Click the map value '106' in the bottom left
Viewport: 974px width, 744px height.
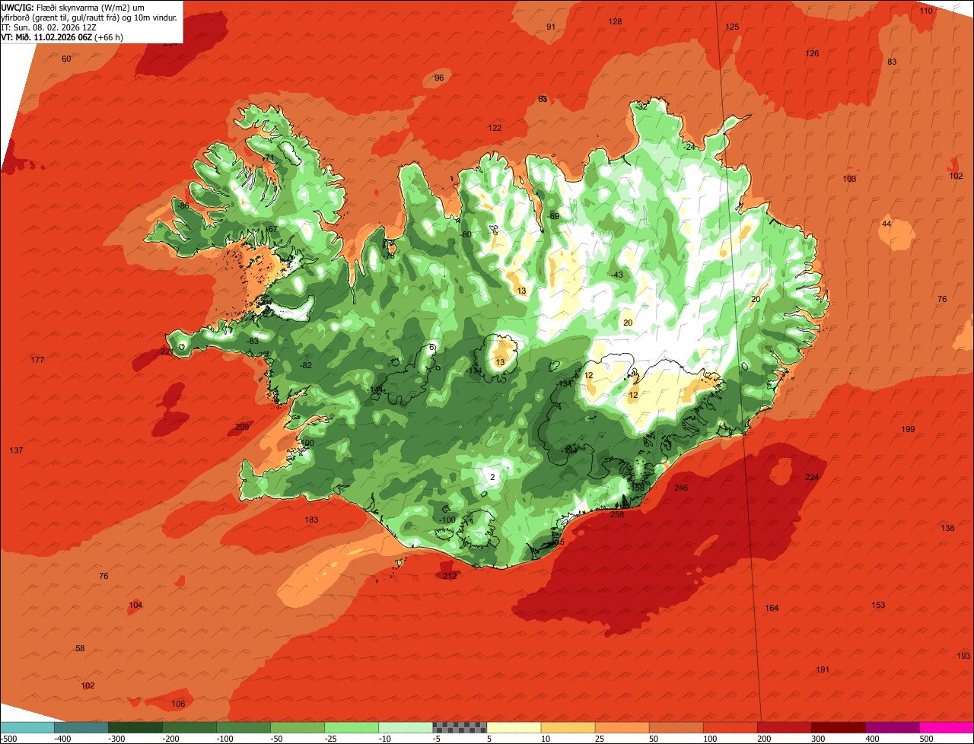click(x=178, y=704)
